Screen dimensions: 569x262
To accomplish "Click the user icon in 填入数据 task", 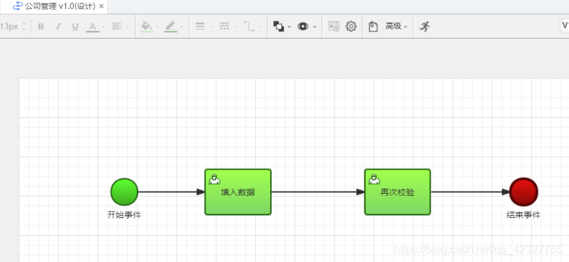I will pyautogui.click(x=214, y=179).
